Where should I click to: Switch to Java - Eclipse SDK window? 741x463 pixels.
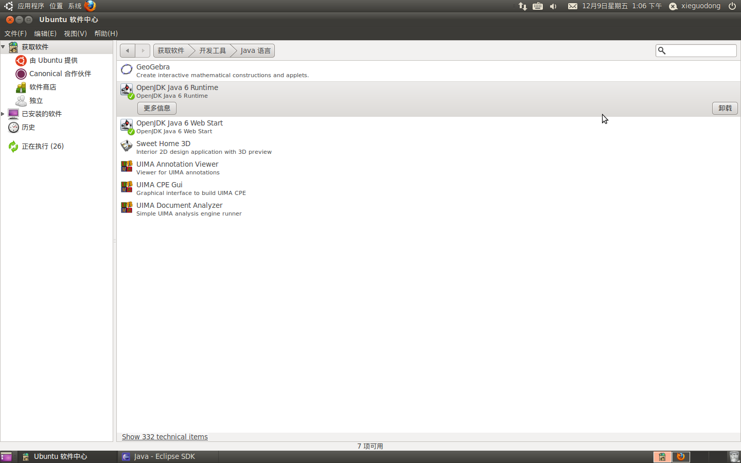[x=169, y=457]
